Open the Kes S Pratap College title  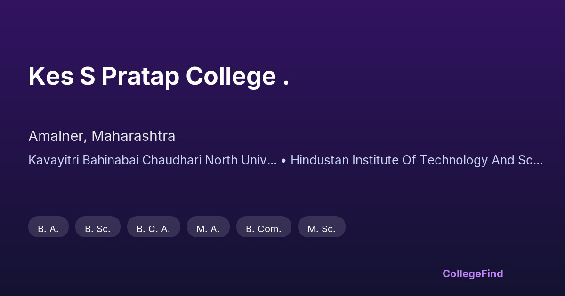[x=159, y=76]
